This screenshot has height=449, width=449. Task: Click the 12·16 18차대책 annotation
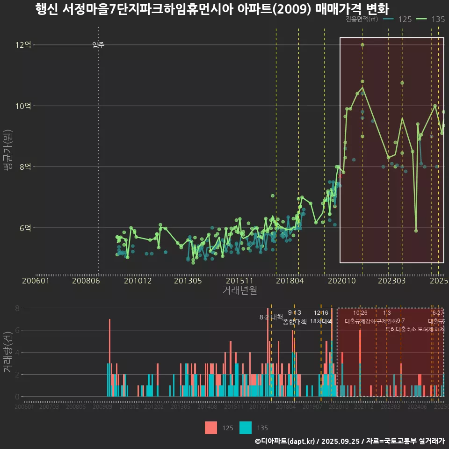(321, 317)
